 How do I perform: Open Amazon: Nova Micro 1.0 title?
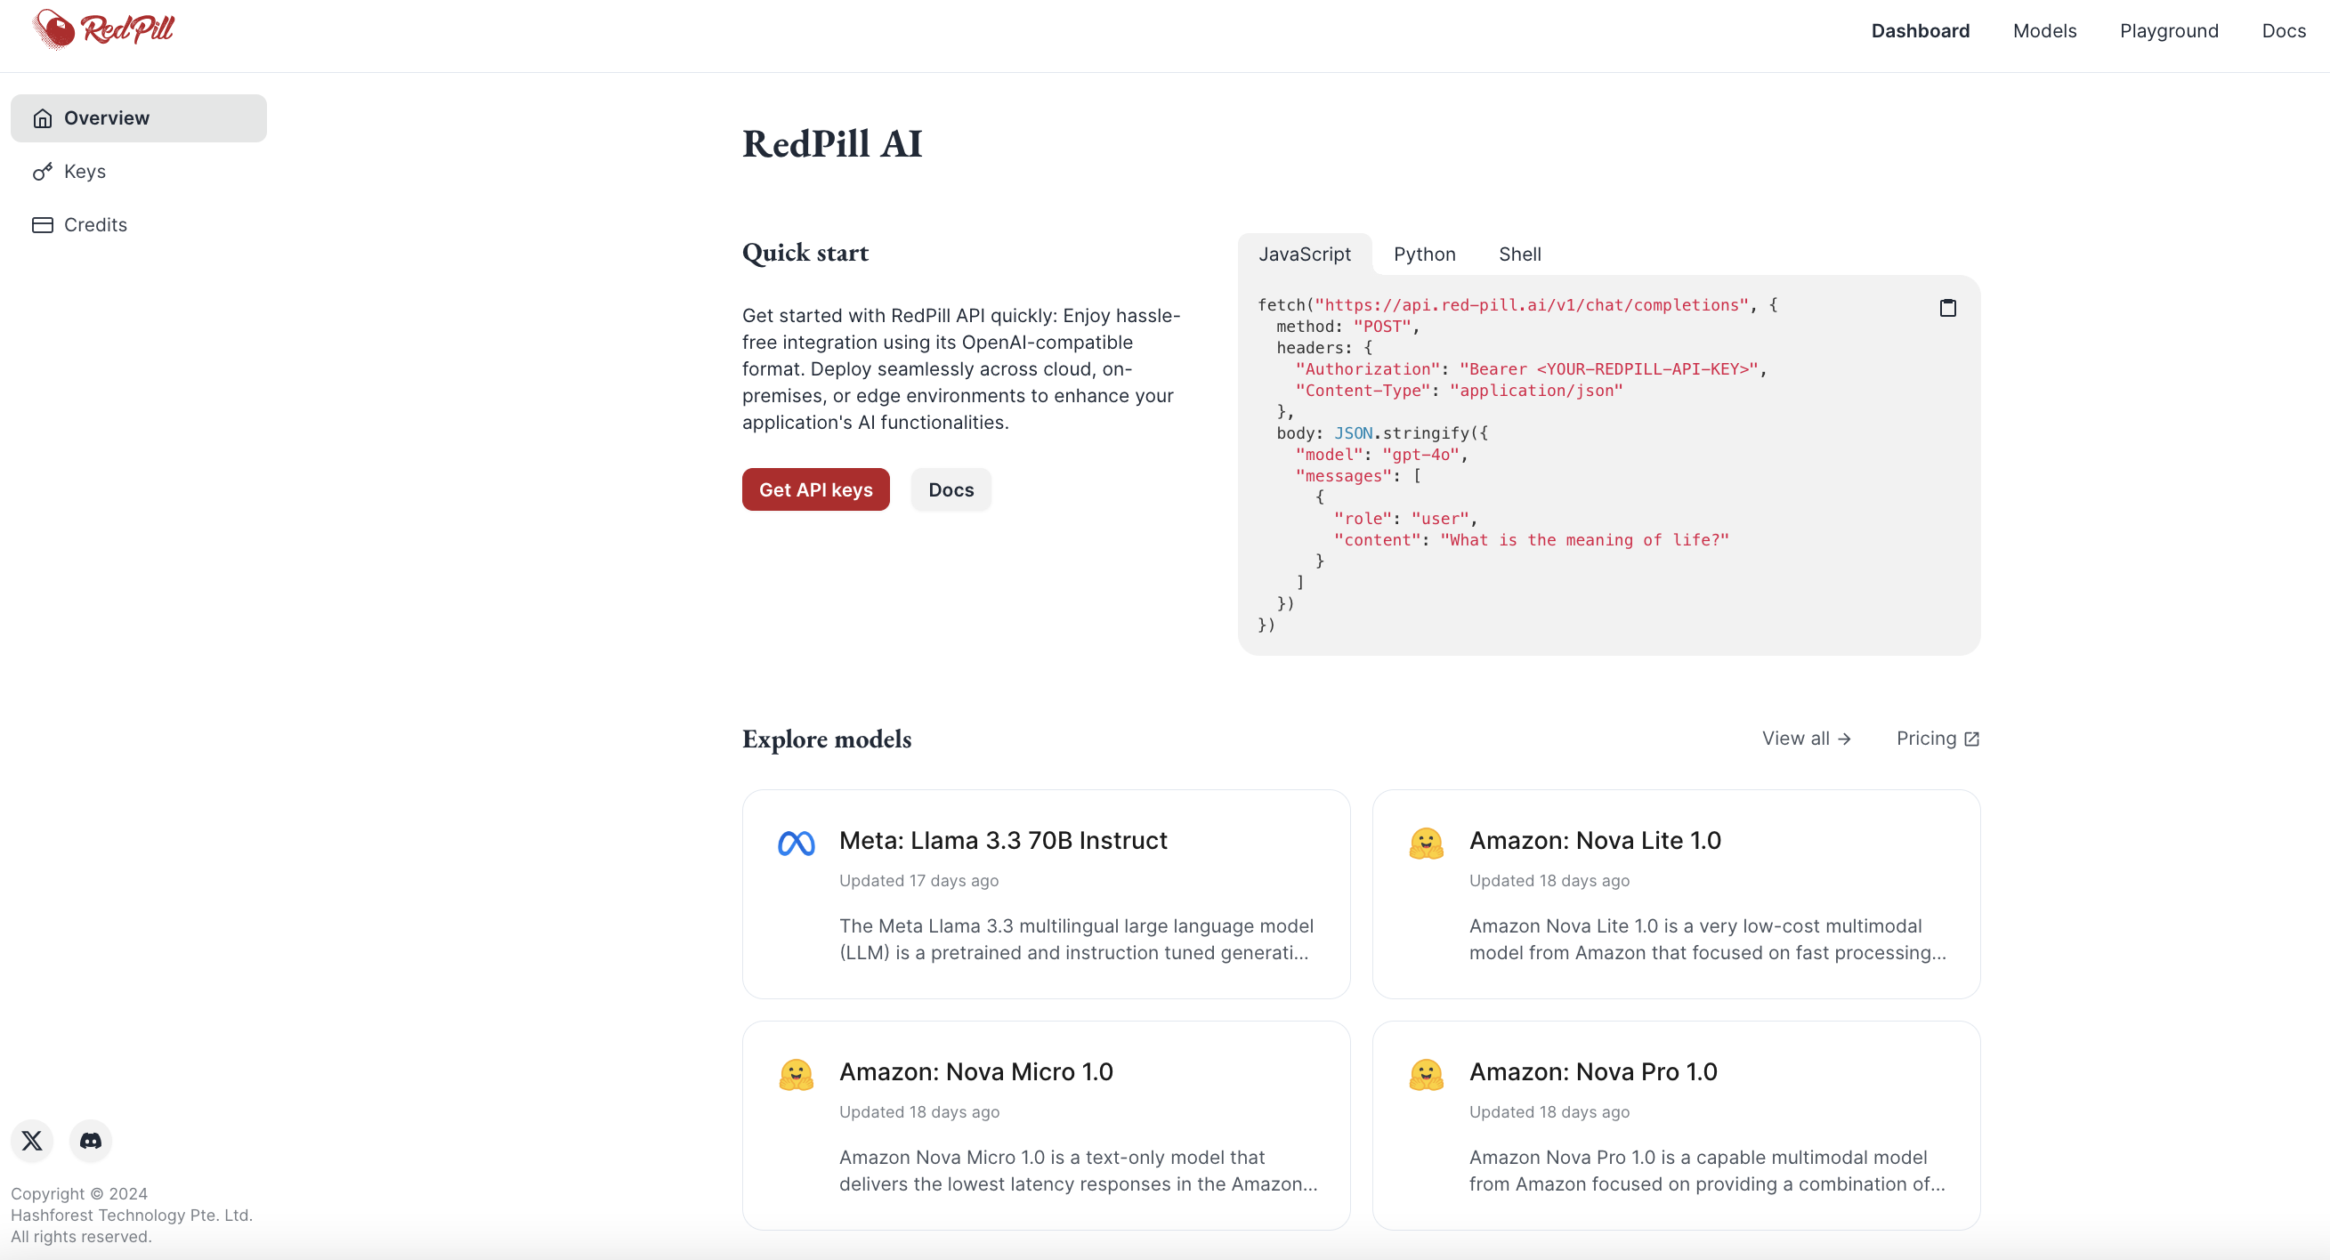[976, 1073]
